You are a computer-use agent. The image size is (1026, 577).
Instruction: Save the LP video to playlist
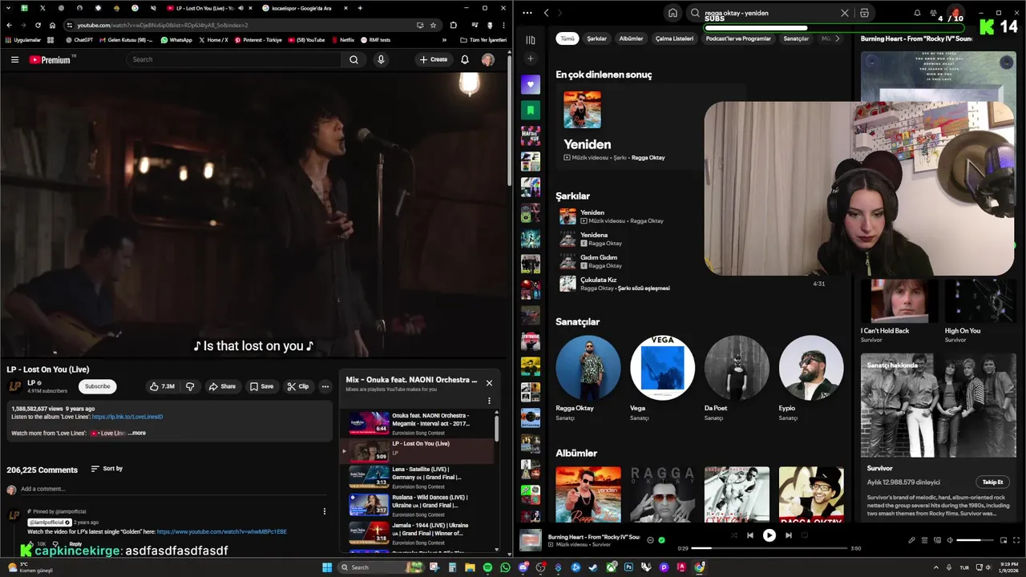click(x=261, y=386)
